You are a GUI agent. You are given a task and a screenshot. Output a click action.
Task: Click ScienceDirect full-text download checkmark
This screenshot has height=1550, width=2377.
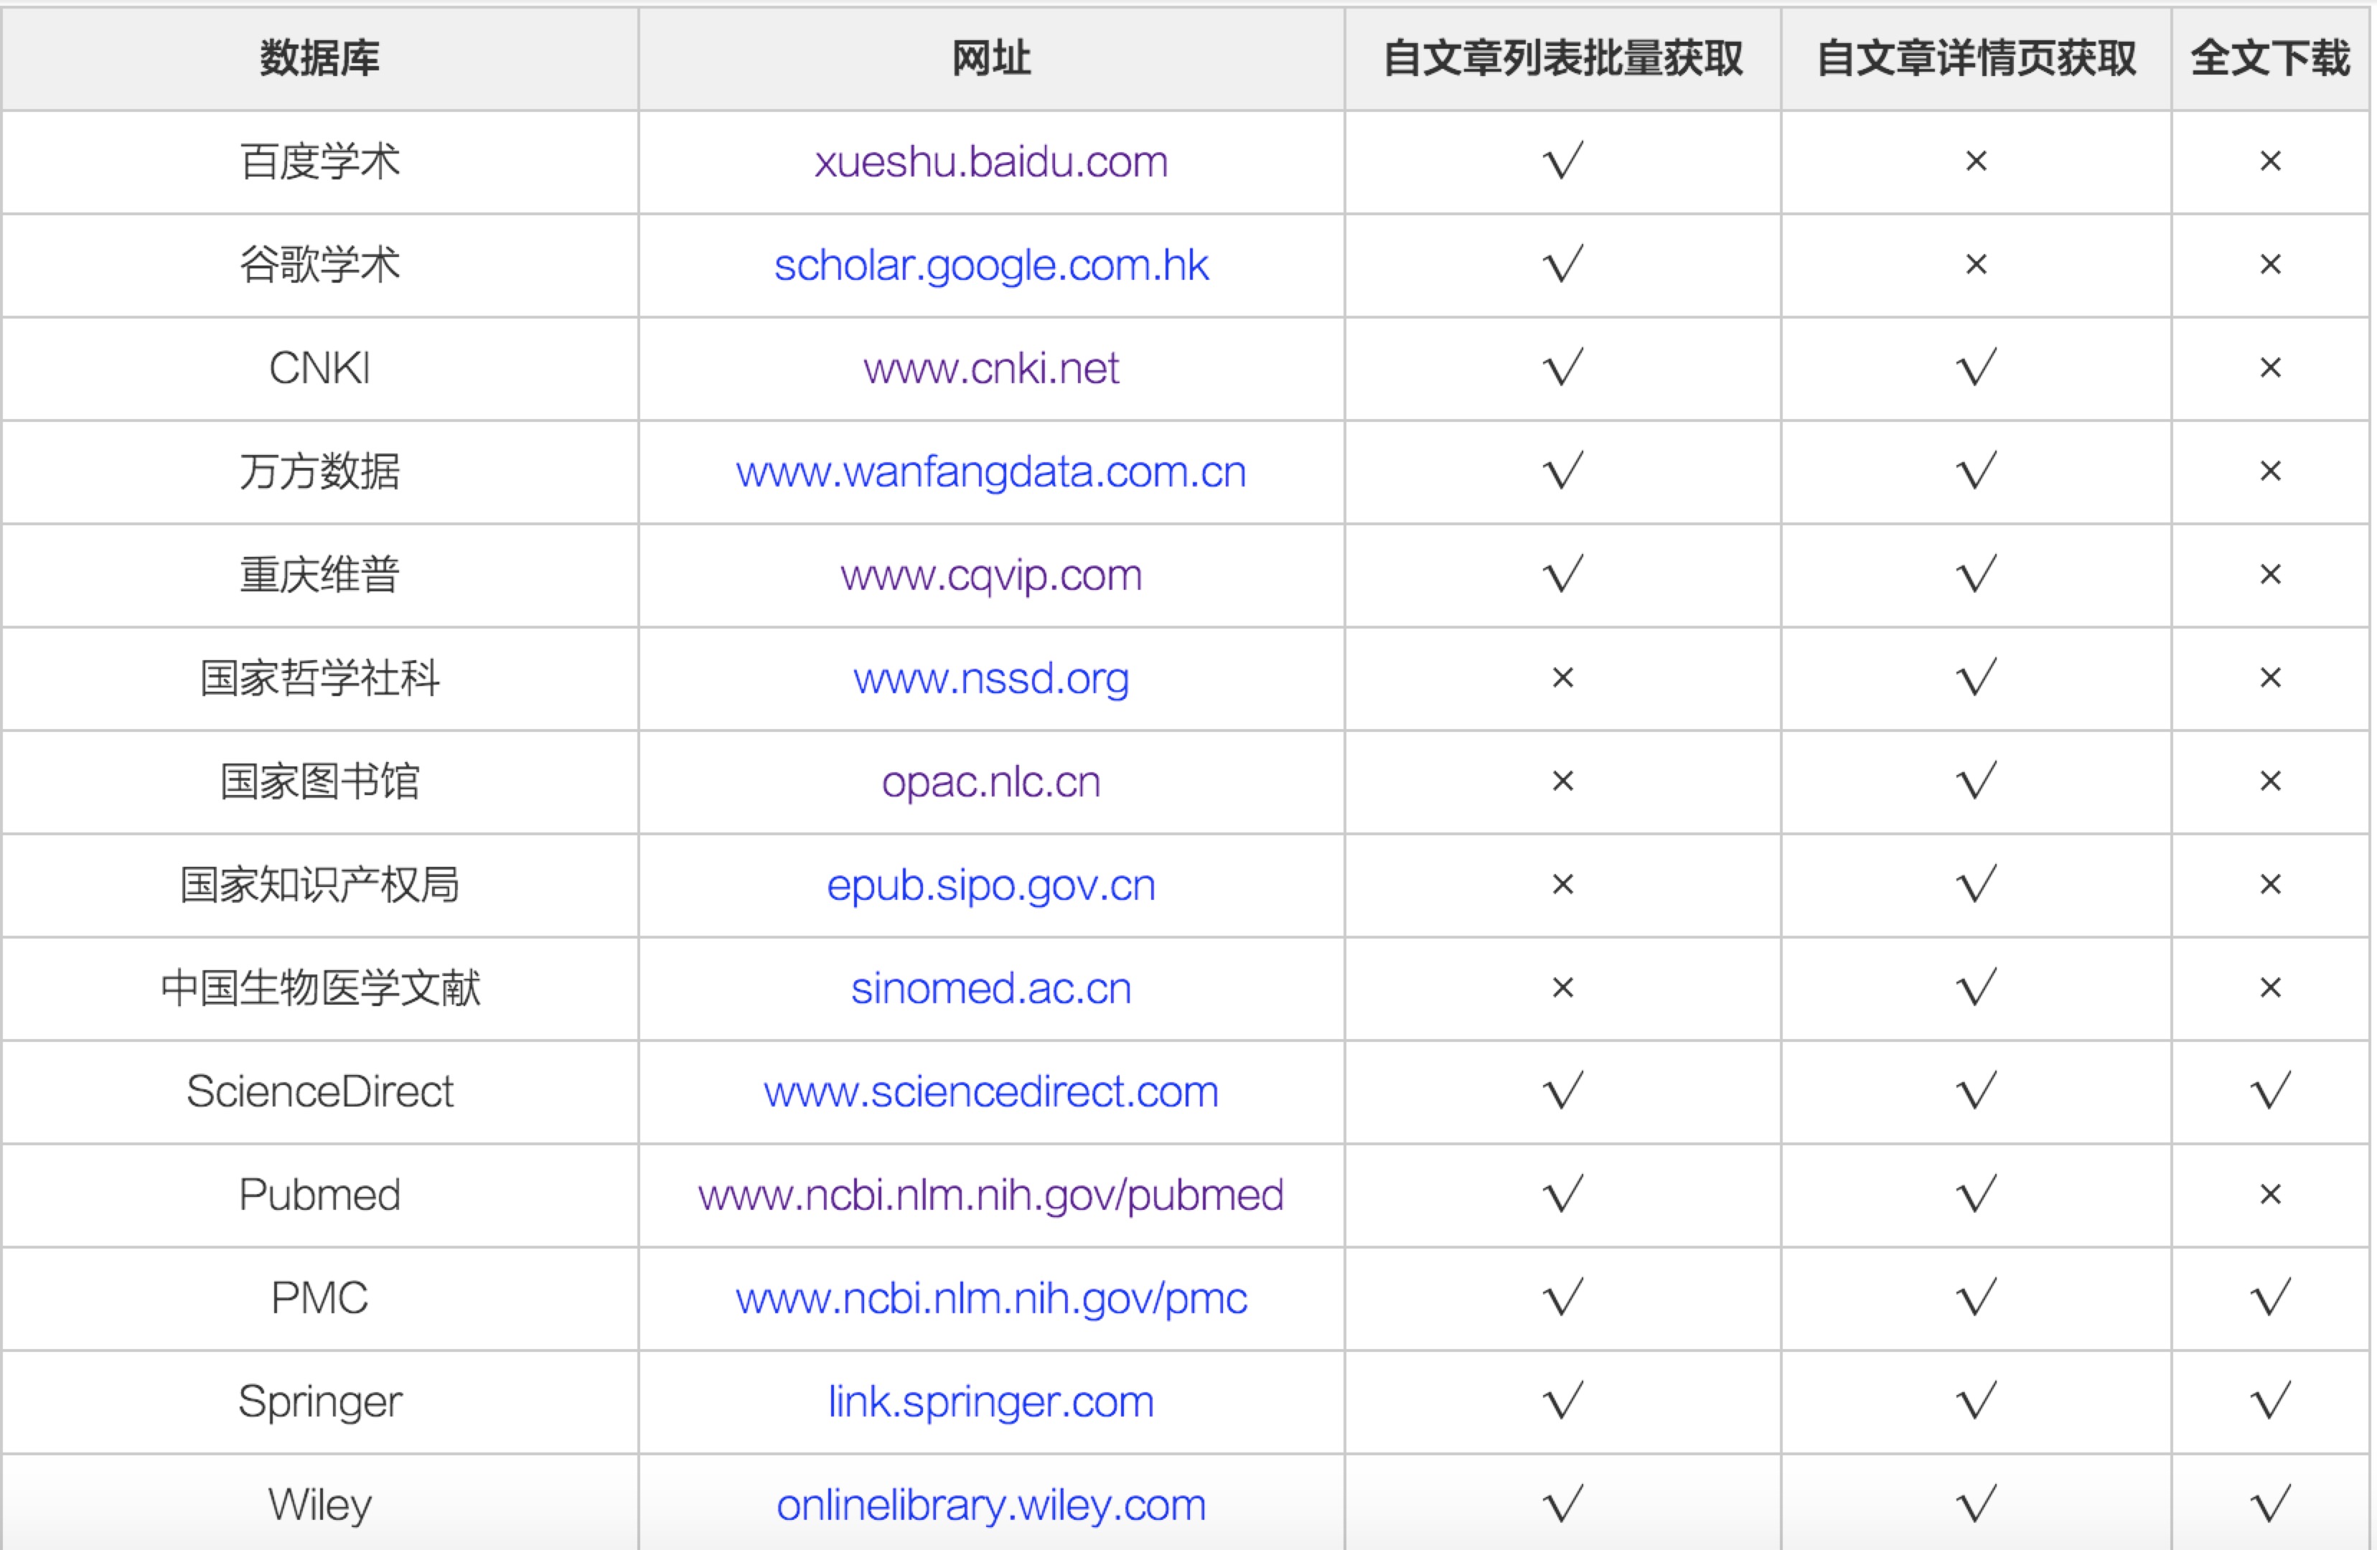click(x=2270, y=1091)
